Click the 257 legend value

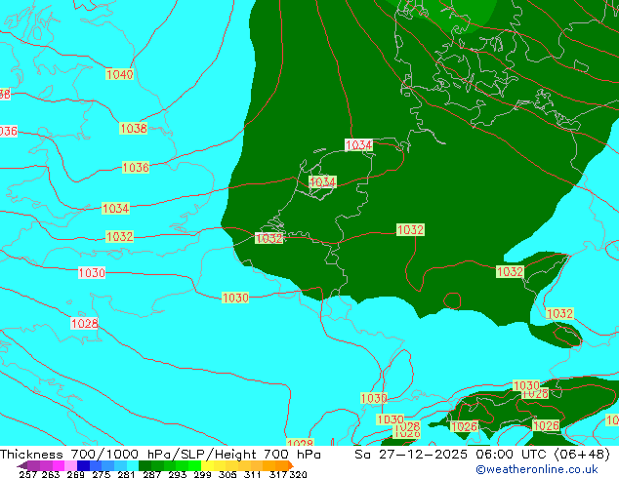coord(28,474)
